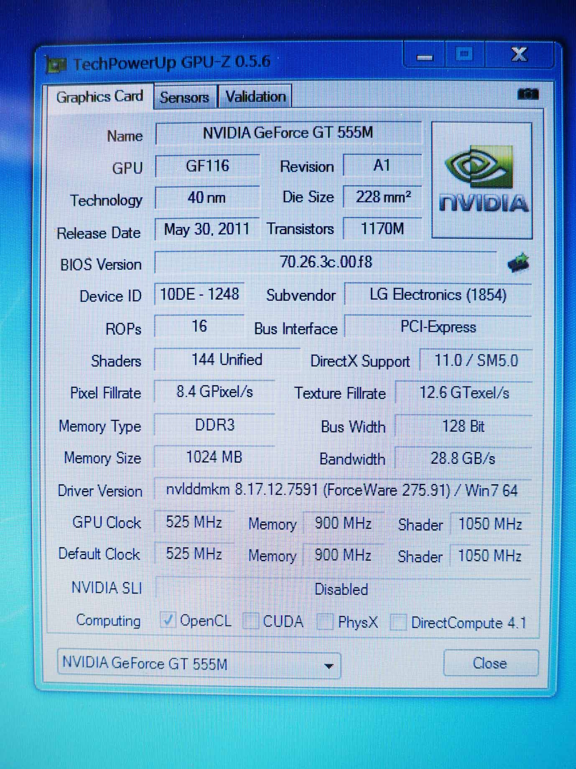The height and width of the screenshot is (769, 576).
Task: Click the Default Clock label
Action: tap(99, 554)
